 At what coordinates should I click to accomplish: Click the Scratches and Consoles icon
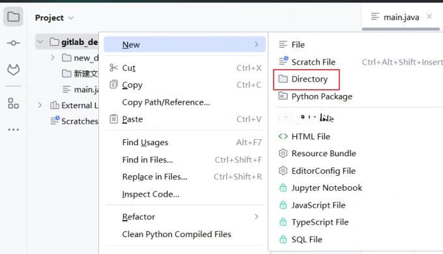point(55,120)
